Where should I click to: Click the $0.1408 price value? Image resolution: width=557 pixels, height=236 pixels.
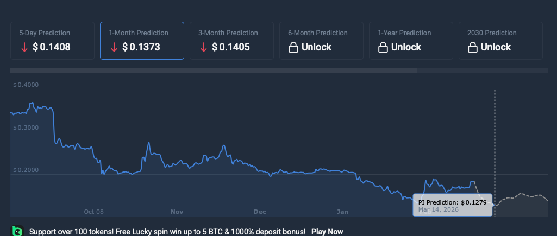[x=52, y=47]
